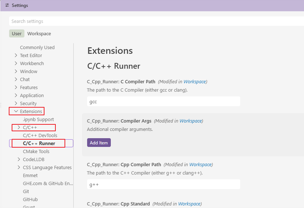Select Application in settings tree
The width and height of the screenshot is (304, 208).
[32, 95]
